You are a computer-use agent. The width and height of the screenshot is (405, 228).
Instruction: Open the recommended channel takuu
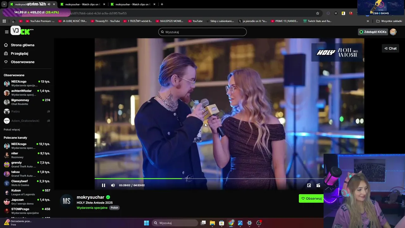pos(27,174)
